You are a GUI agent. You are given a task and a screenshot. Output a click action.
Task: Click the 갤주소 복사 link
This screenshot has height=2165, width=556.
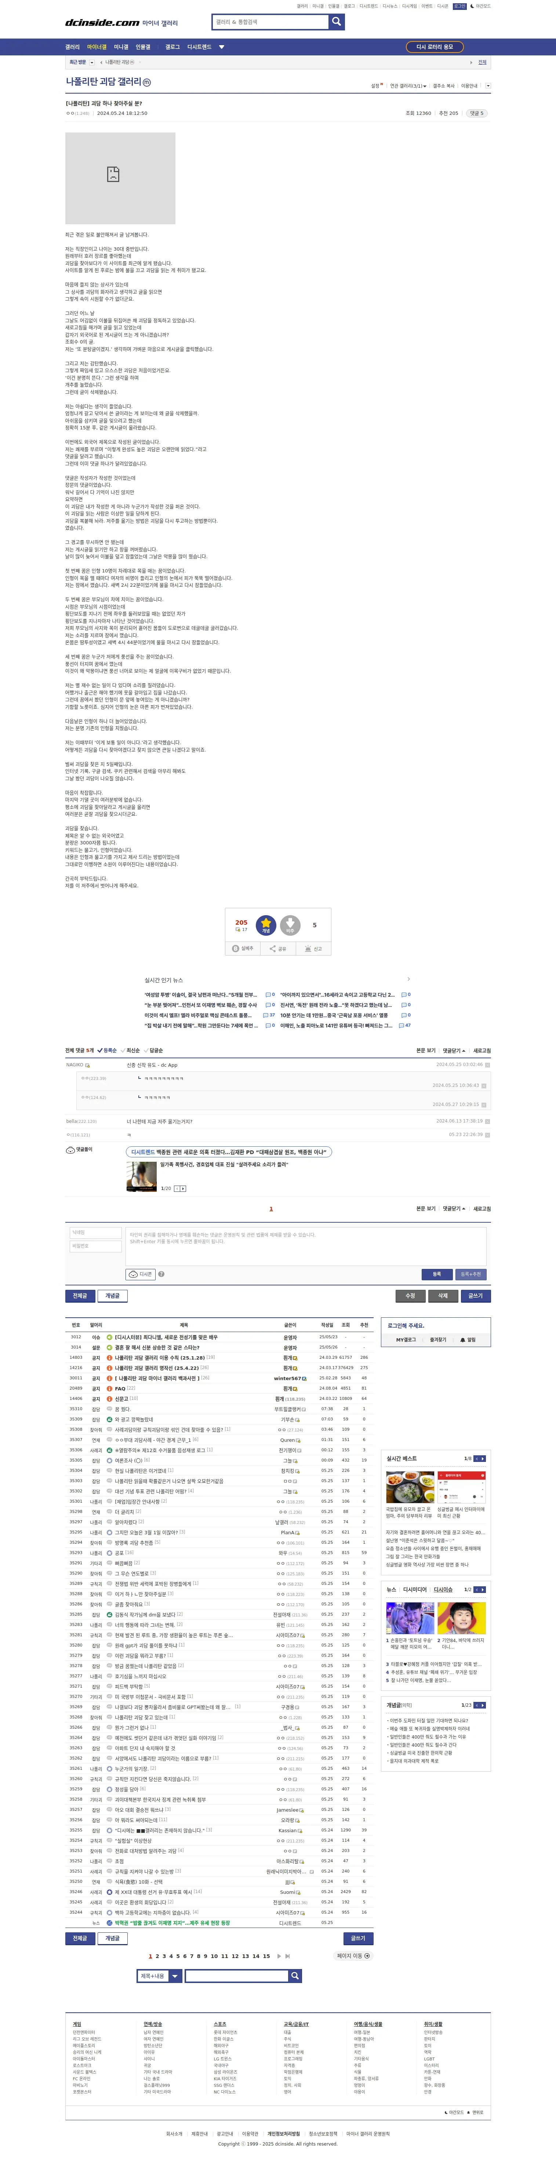[444, 86]
